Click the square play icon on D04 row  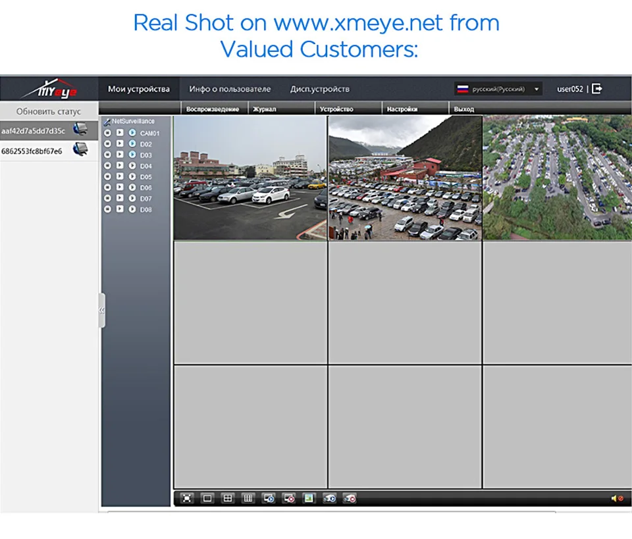coord(120,165)
